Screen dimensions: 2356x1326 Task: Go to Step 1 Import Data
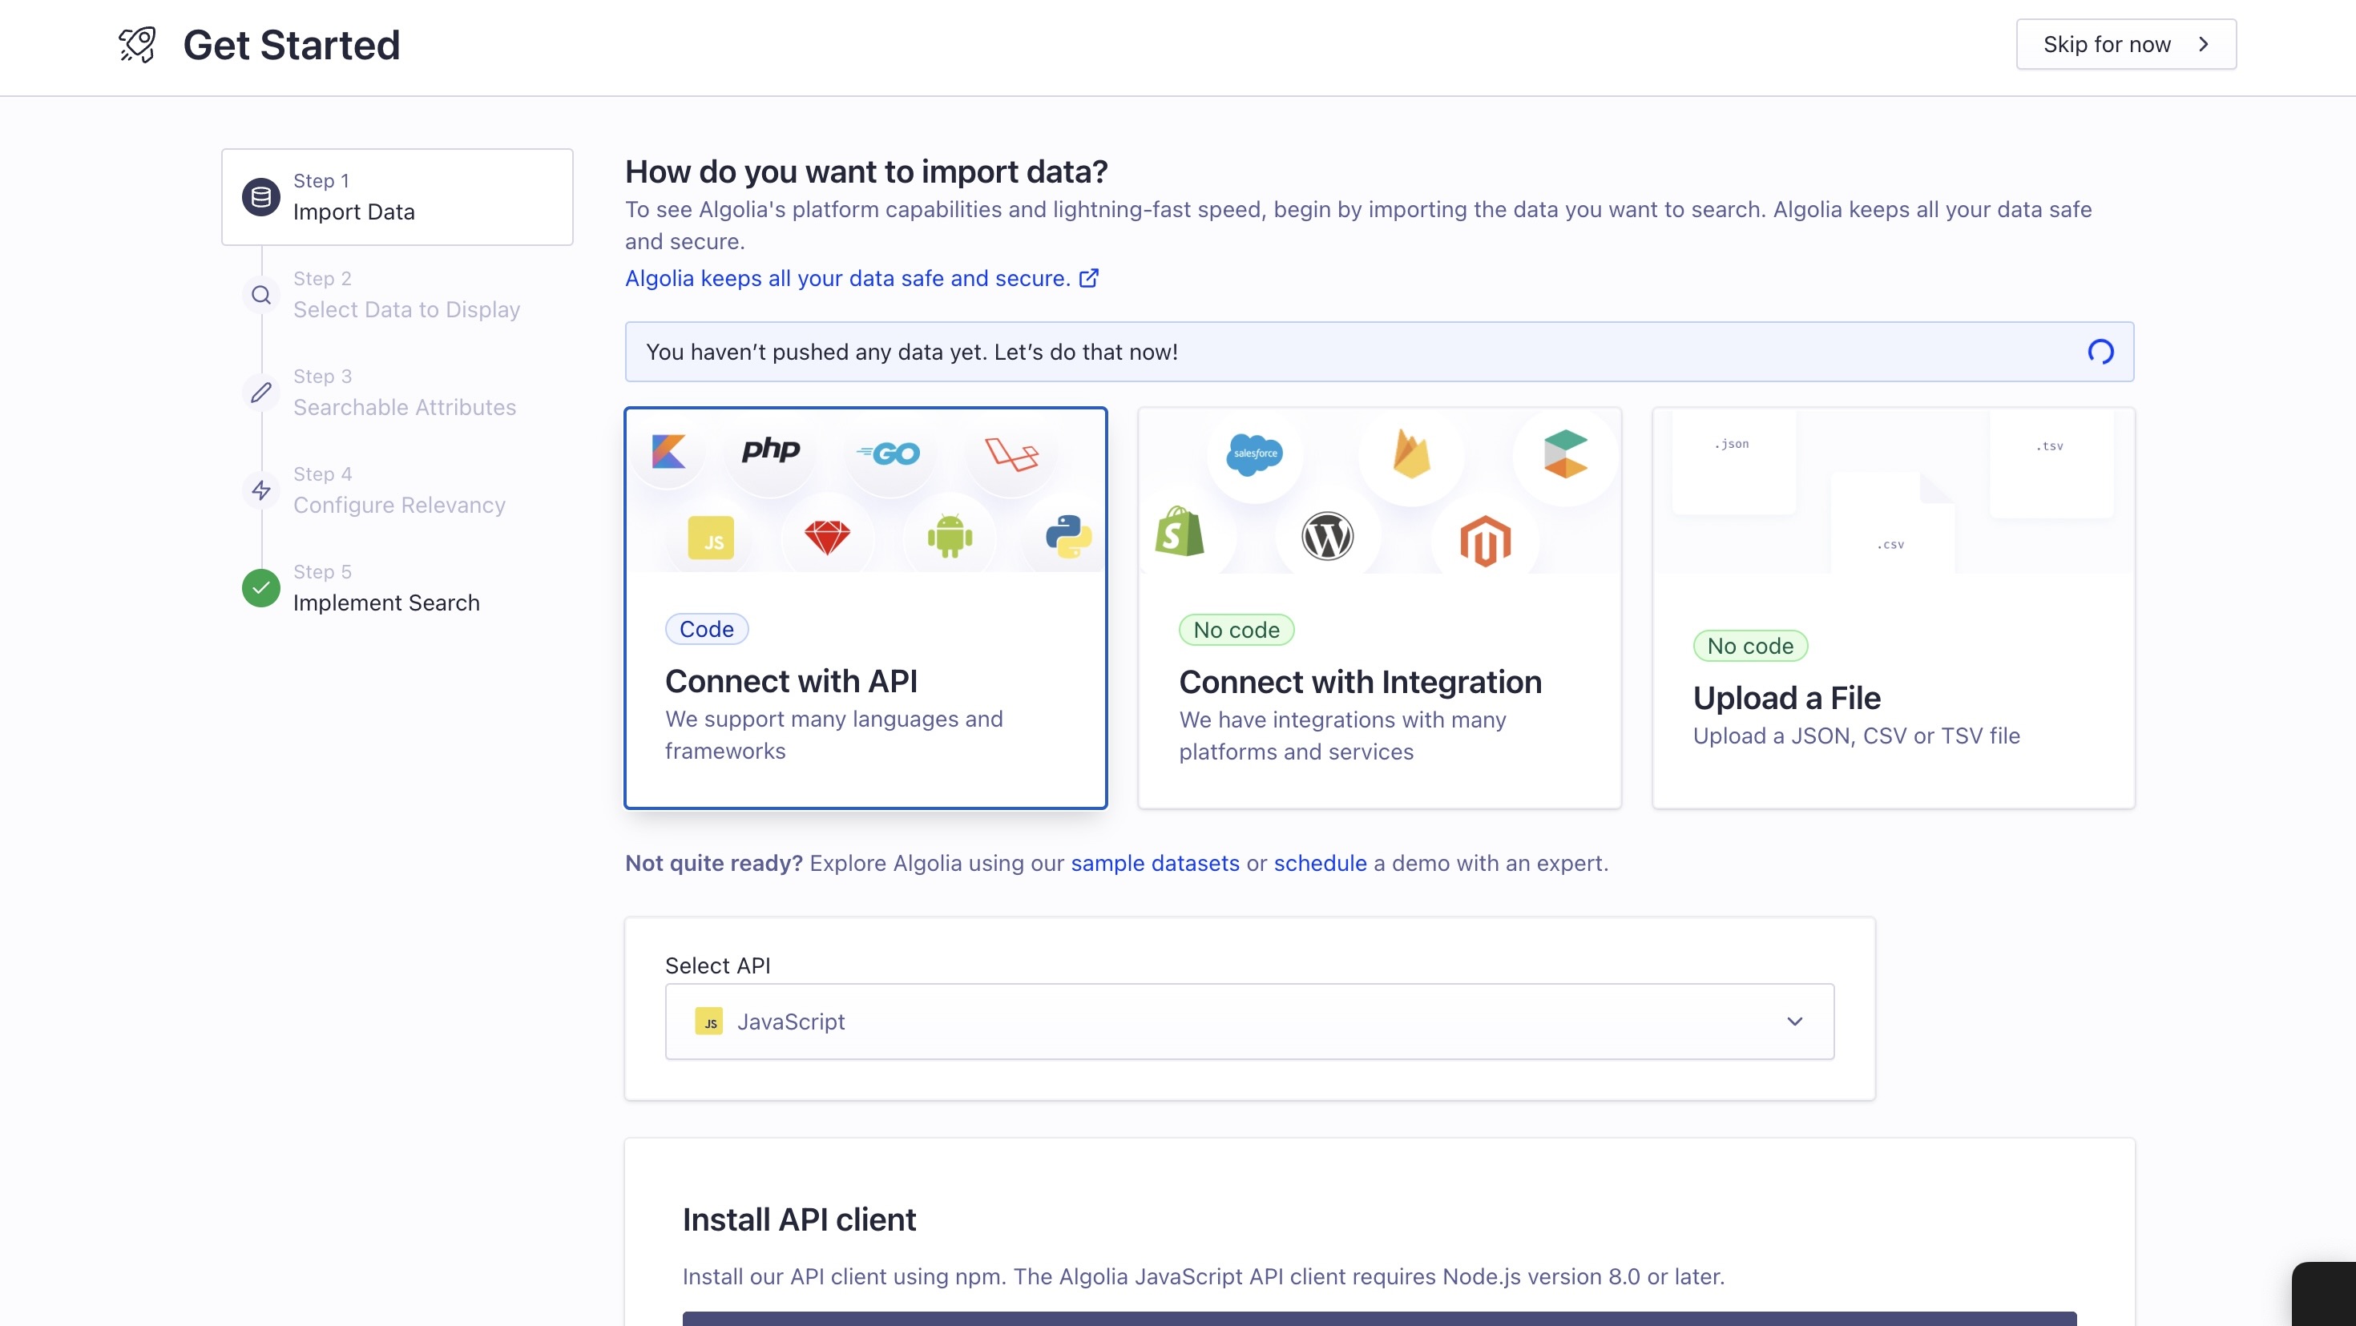point(397,196)
